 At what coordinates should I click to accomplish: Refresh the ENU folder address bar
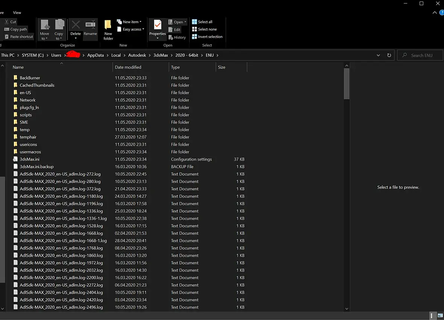[389, 55]
